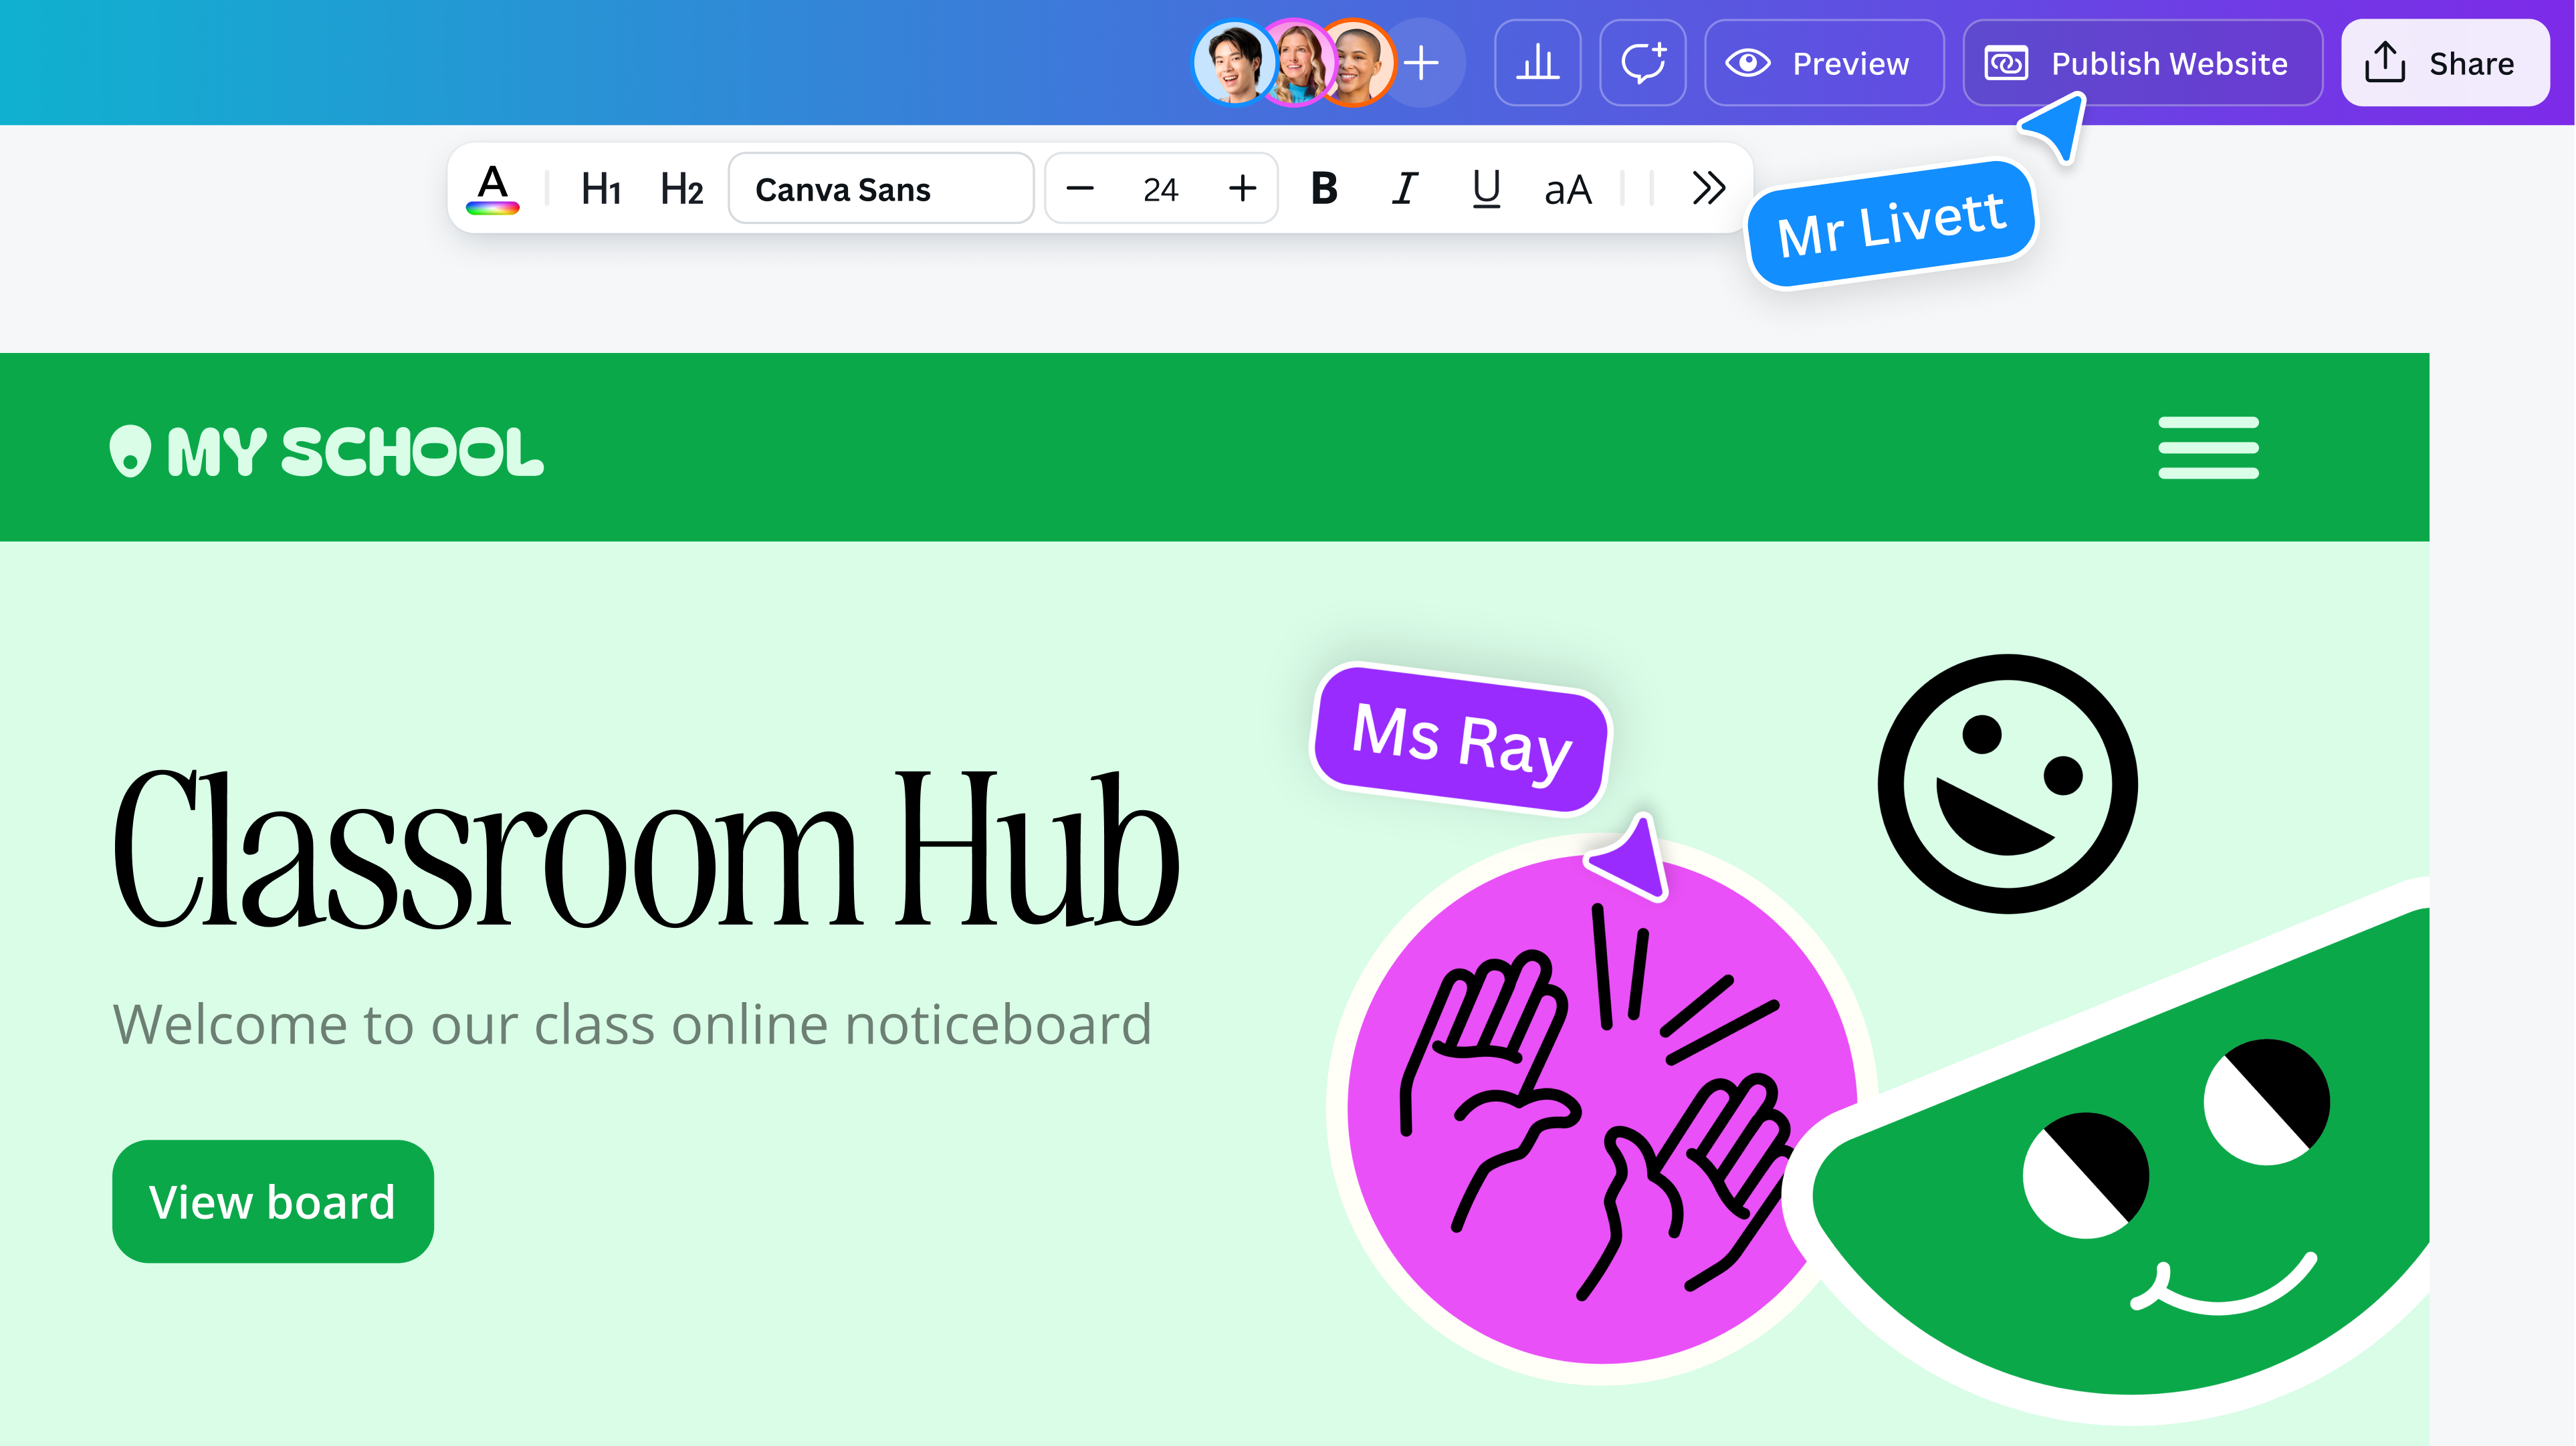2576x1446 pixels.
Task: Add a comment with speech bubble icon
Action: [1643, 63]
